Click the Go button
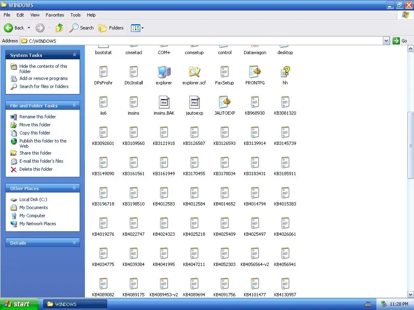 [x=400, y=41]
